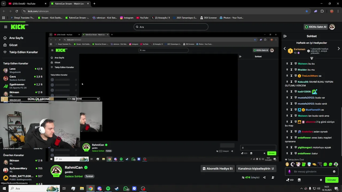Open EgeArseven followed channel
The width and height of the screenshot is (342, 192).
(23, 86)
